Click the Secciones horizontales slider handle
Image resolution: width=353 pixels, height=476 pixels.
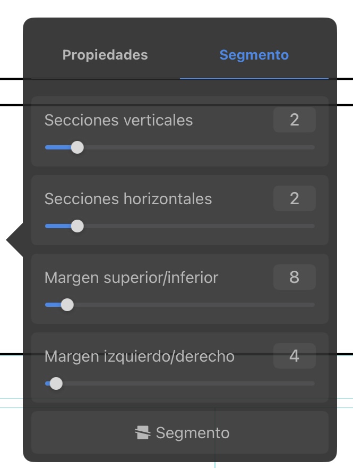coord(78,226)
